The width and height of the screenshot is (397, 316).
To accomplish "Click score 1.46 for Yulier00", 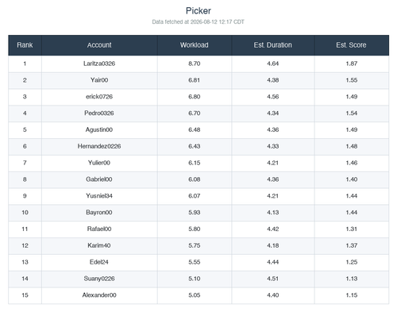I will (x=352, y=163).
